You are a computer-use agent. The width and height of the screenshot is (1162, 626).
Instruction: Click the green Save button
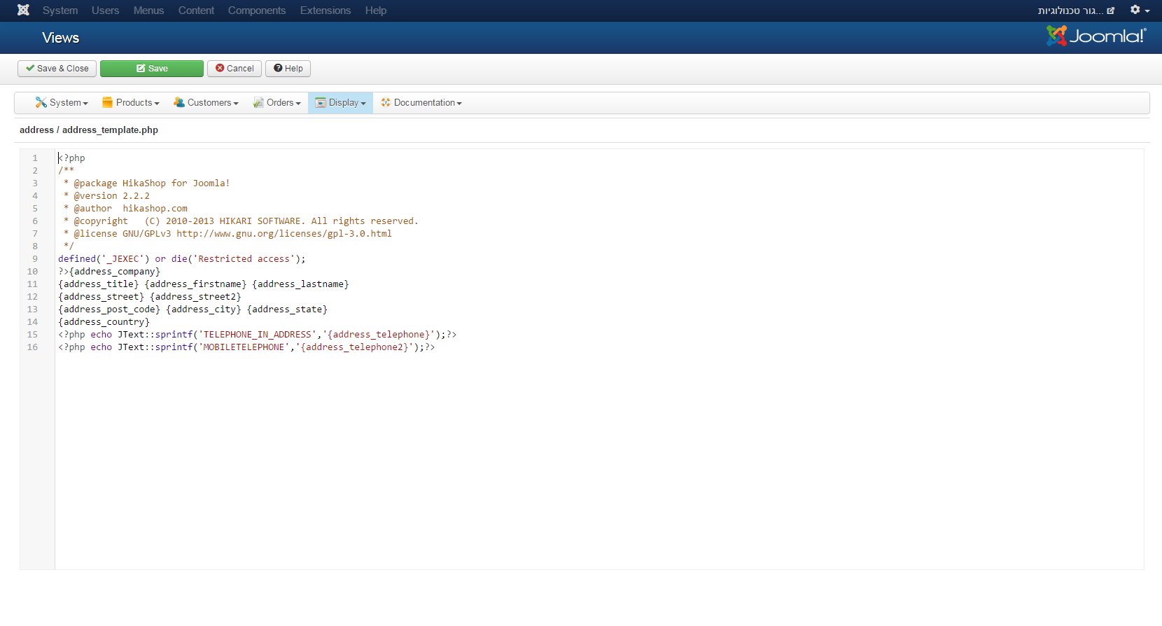[152, 68]
